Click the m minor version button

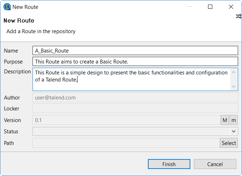234,120
